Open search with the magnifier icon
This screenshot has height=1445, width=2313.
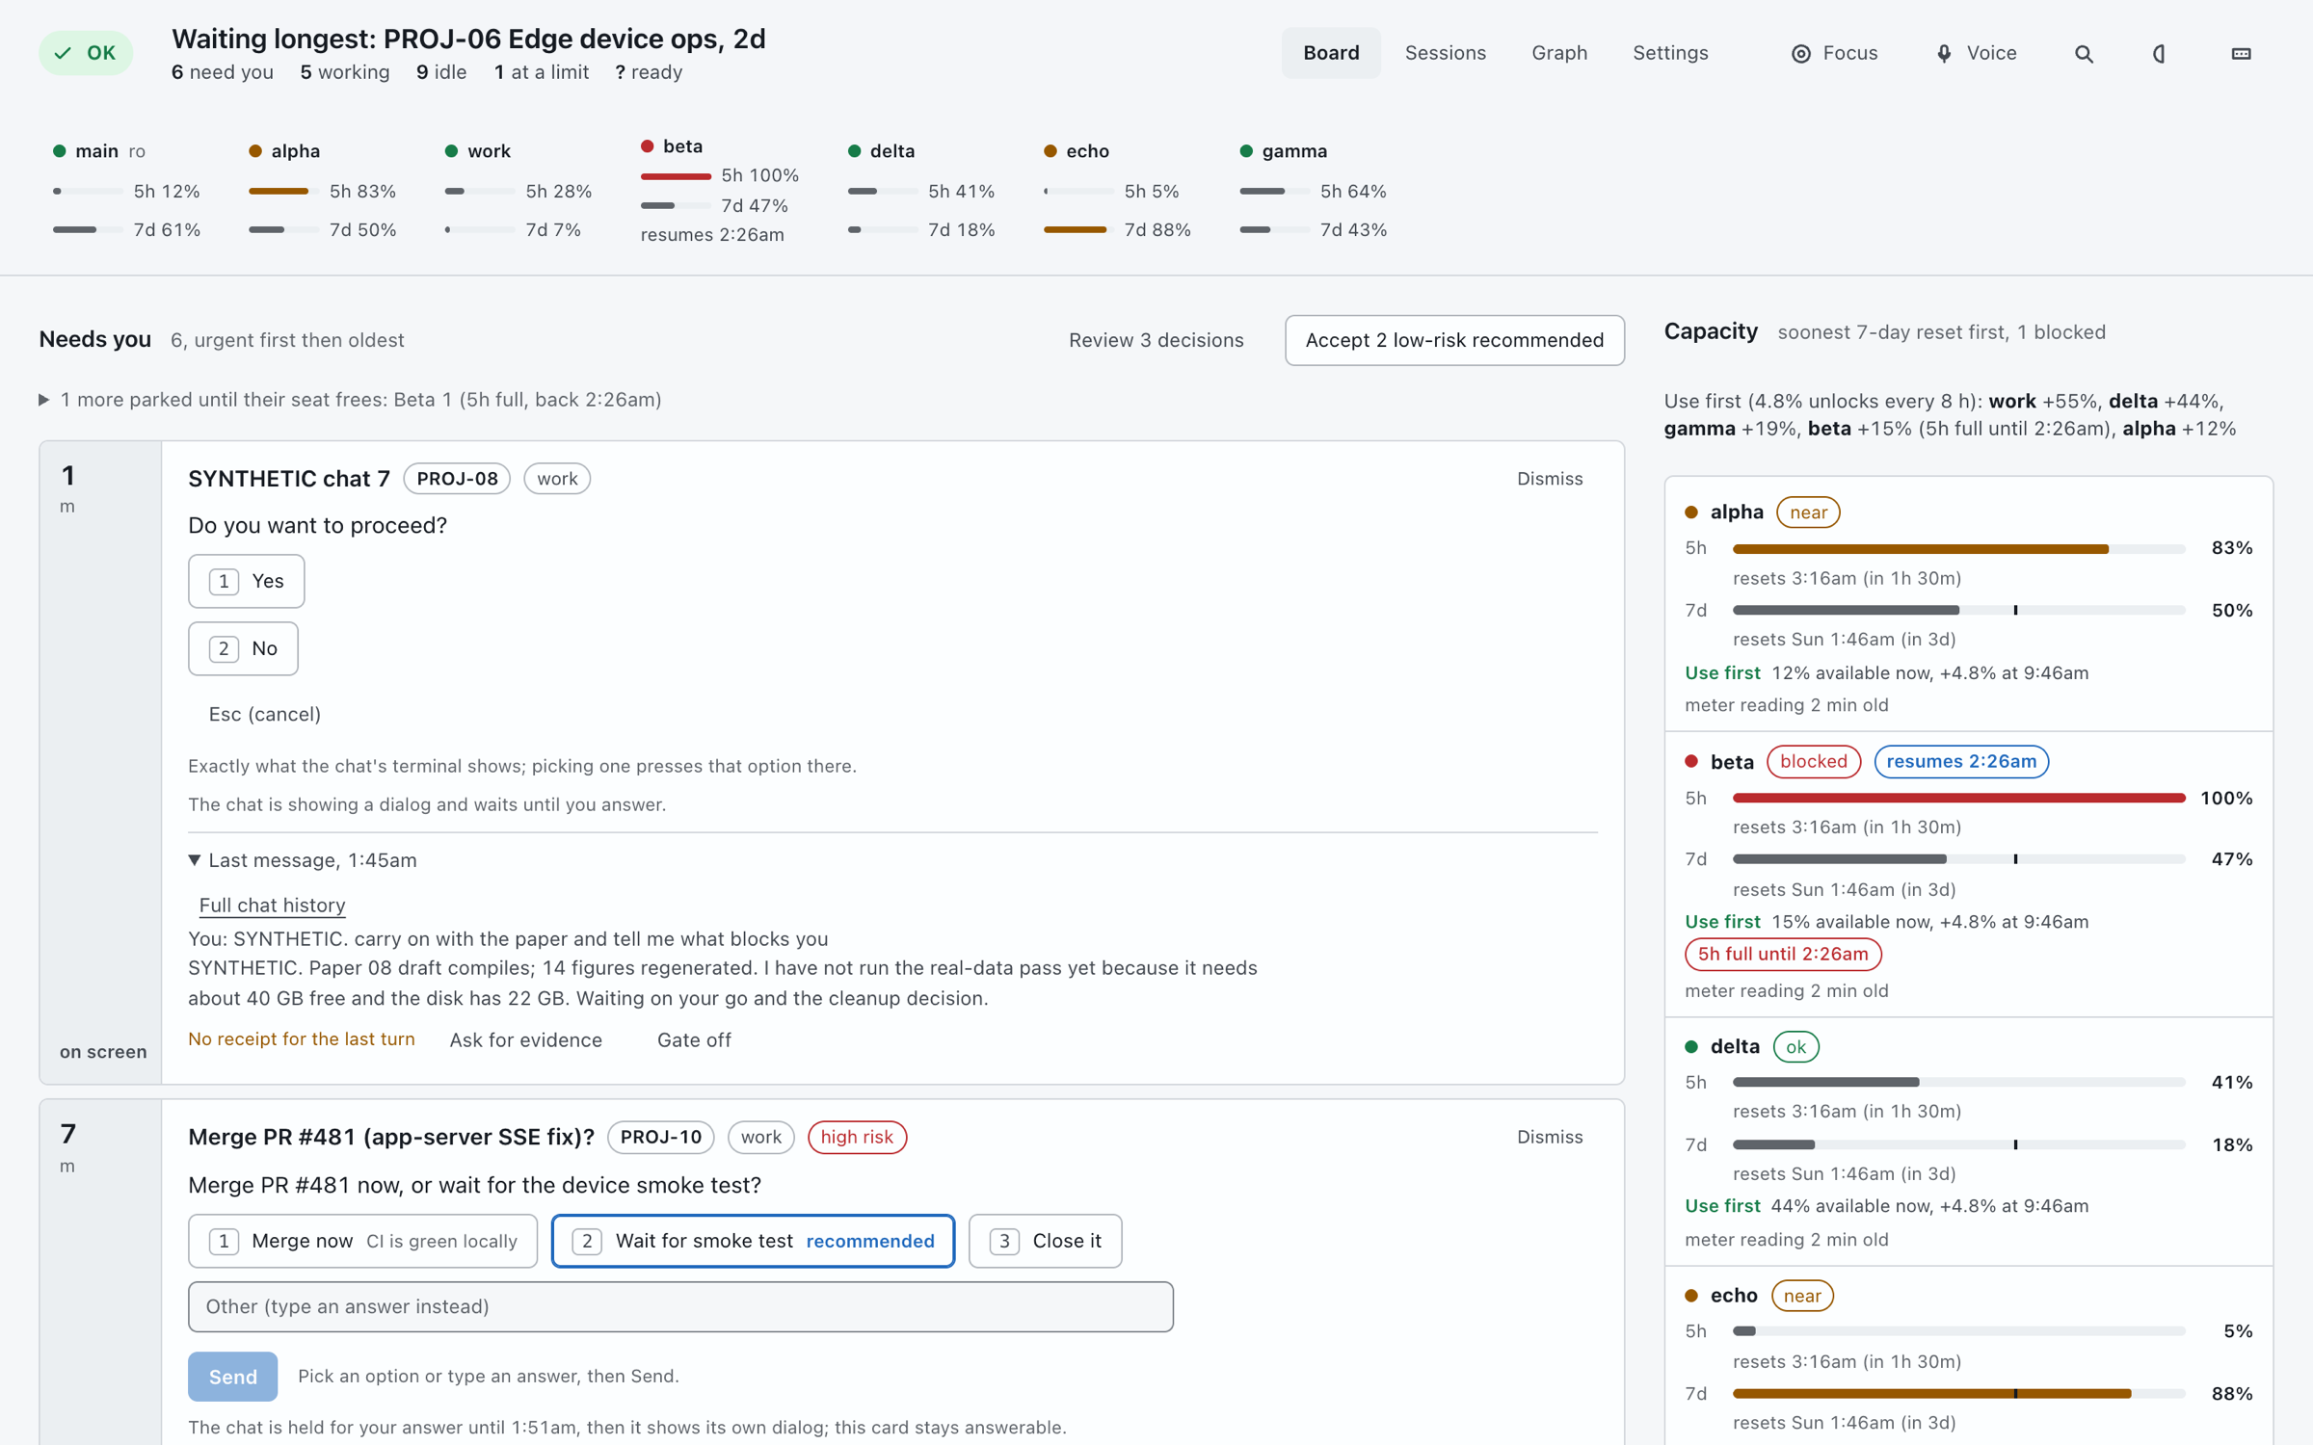(x=2084, y=54)
